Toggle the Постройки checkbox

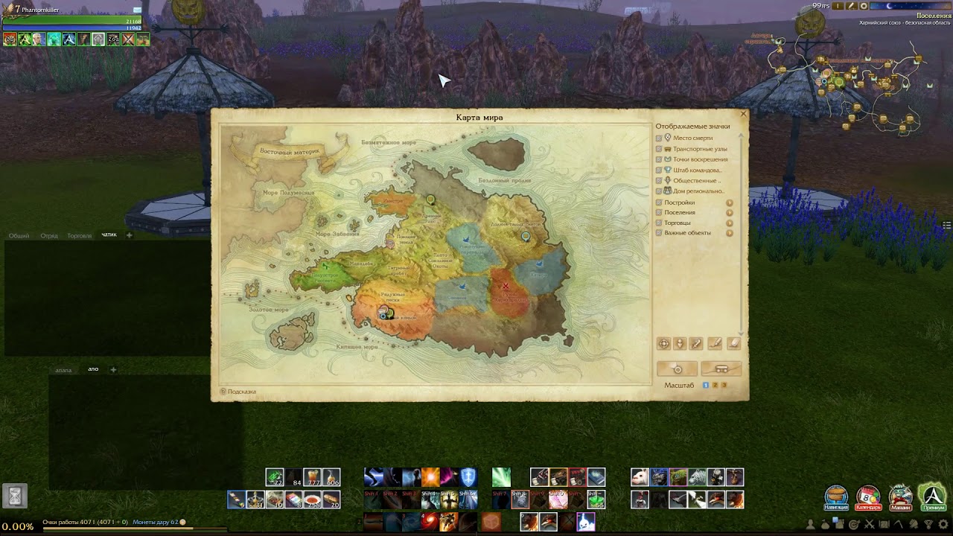tap(659, 202)
